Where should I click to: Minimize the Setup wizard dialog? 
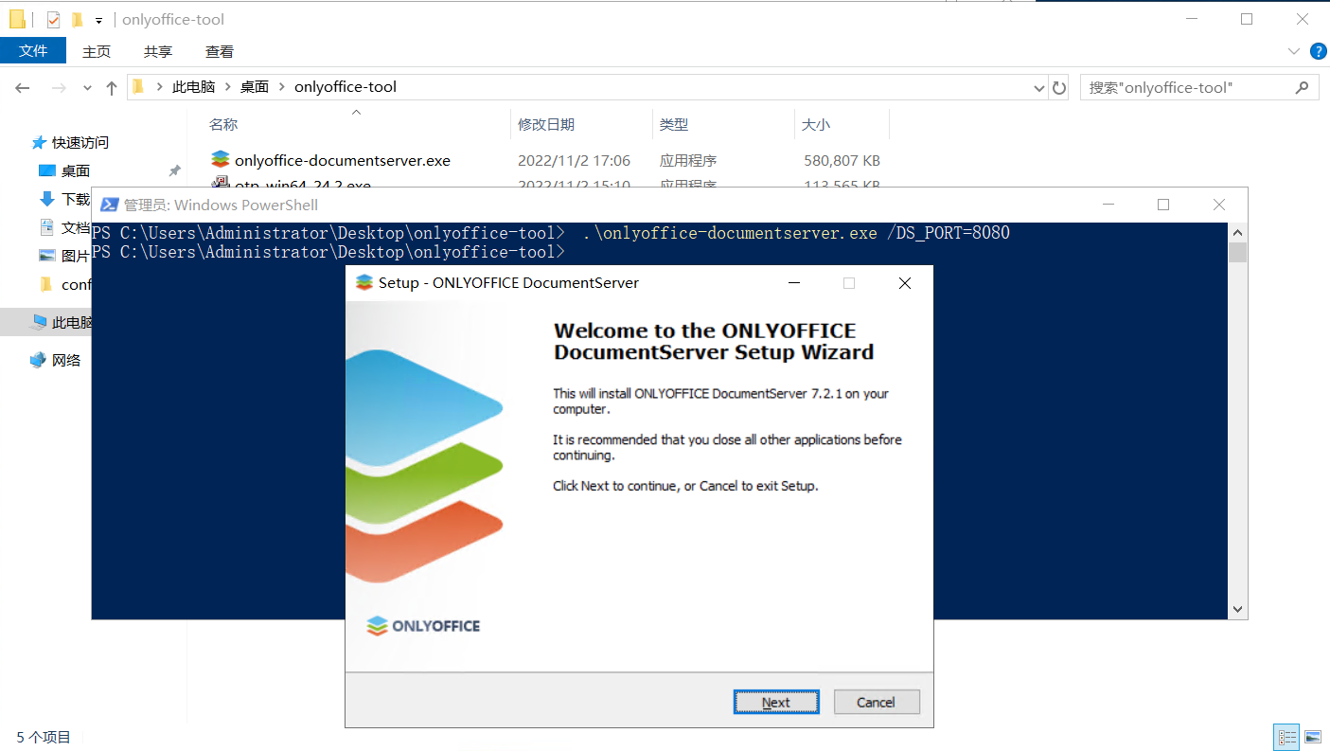793,282
